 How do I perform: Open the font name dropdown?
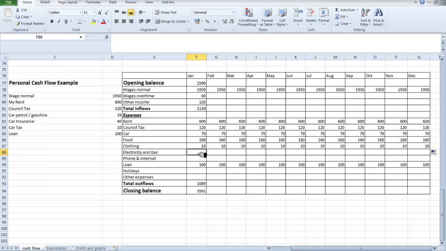[x=80, y=12]
